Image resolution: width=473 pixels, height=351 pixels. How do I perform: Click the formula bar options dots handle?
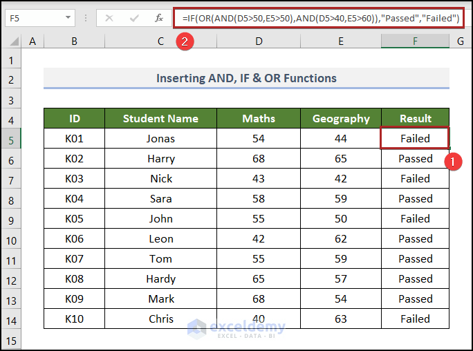point(86,19)
